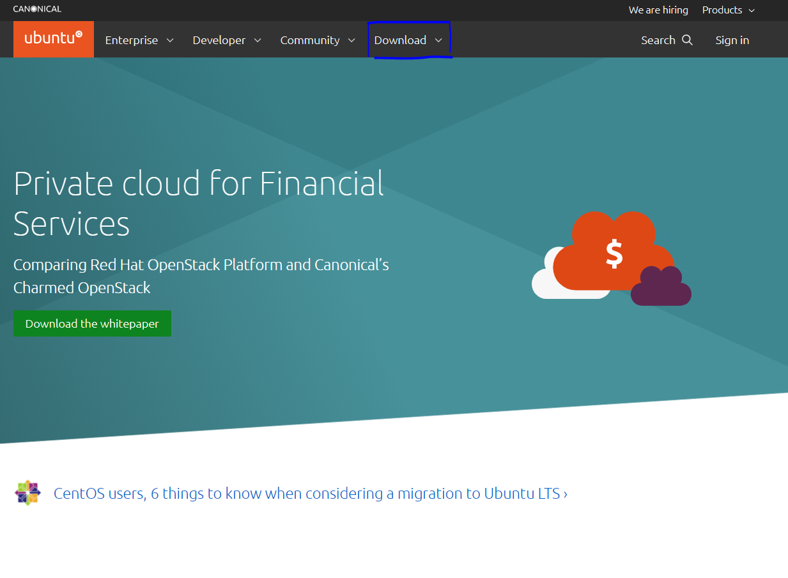Open the Products menu label
The image size is (788, 578).
tap(722, 10)
